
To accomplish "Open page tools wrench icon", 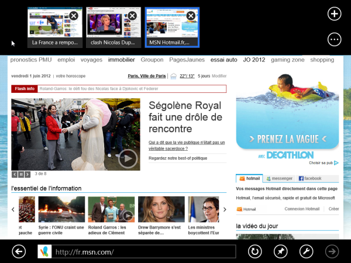I will pos(306,251).
